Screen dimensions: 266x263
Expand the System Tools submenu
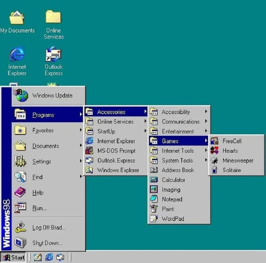coord(177,161)
